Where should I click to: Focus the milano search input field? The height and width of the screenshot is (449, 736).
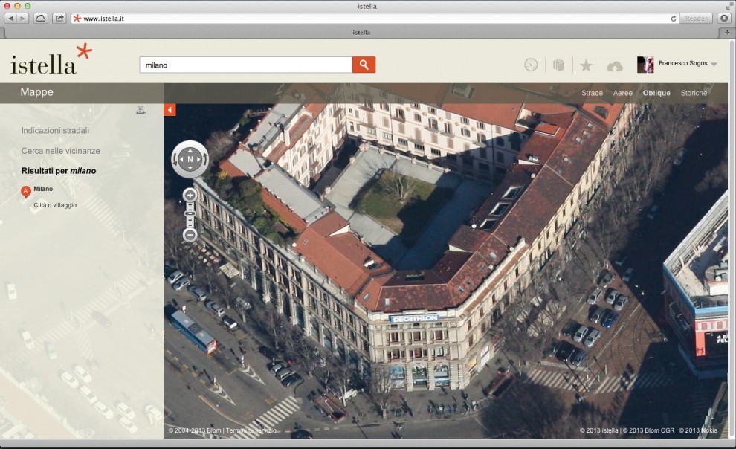pos(246,65)
